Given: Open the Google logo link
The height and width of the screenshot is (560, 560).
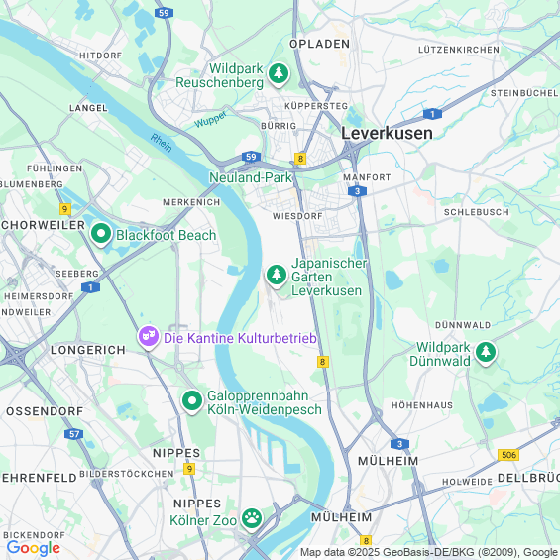Looking at the screenshot, I should 34,548.
